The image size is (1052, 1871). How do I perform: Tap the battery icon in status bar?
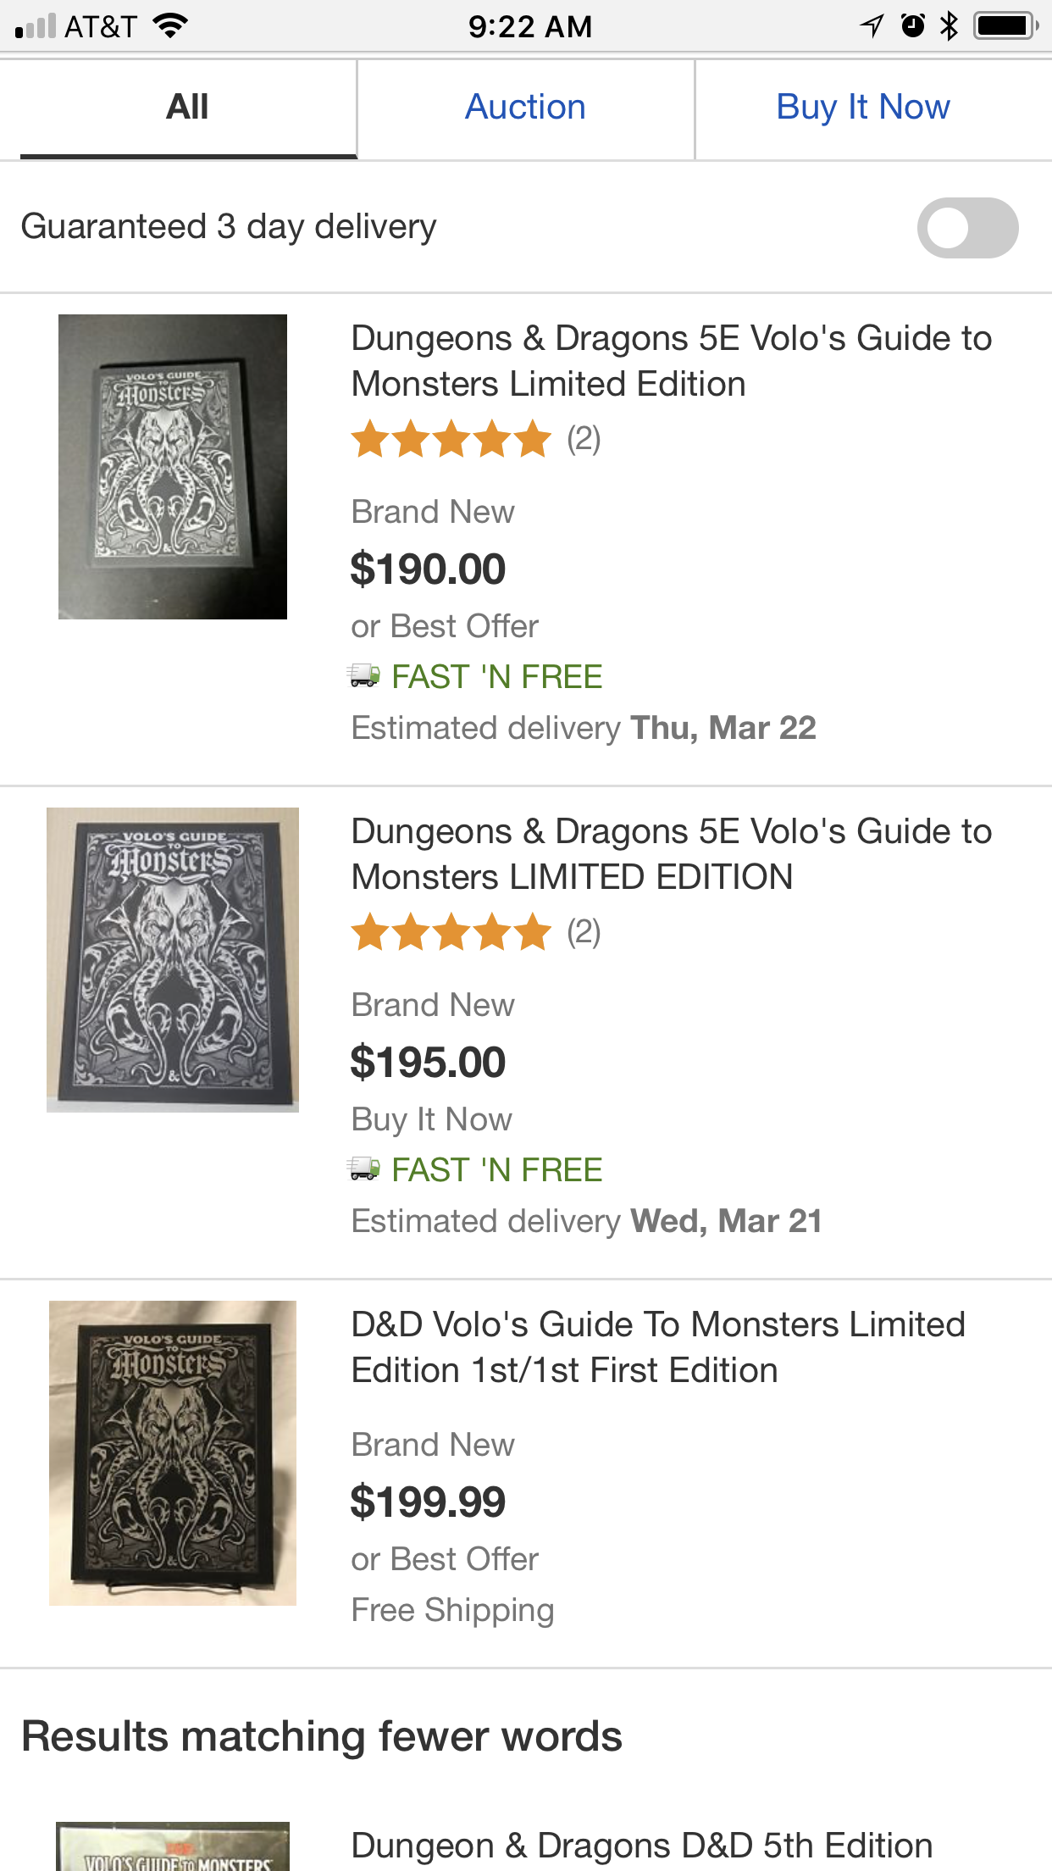coord(1006,26)
